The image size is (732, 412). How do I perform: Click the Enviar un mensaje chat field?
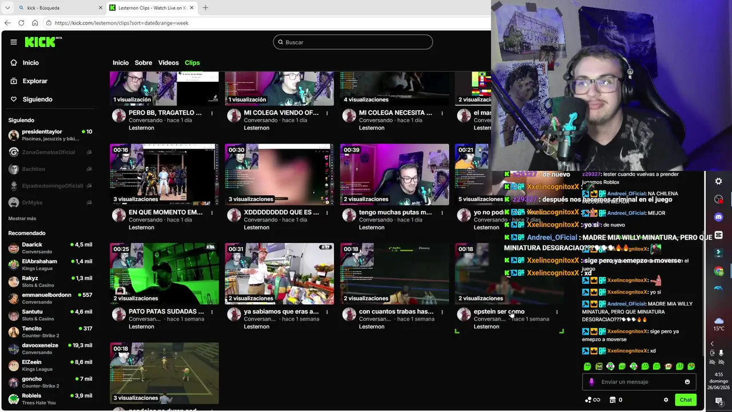639,382
